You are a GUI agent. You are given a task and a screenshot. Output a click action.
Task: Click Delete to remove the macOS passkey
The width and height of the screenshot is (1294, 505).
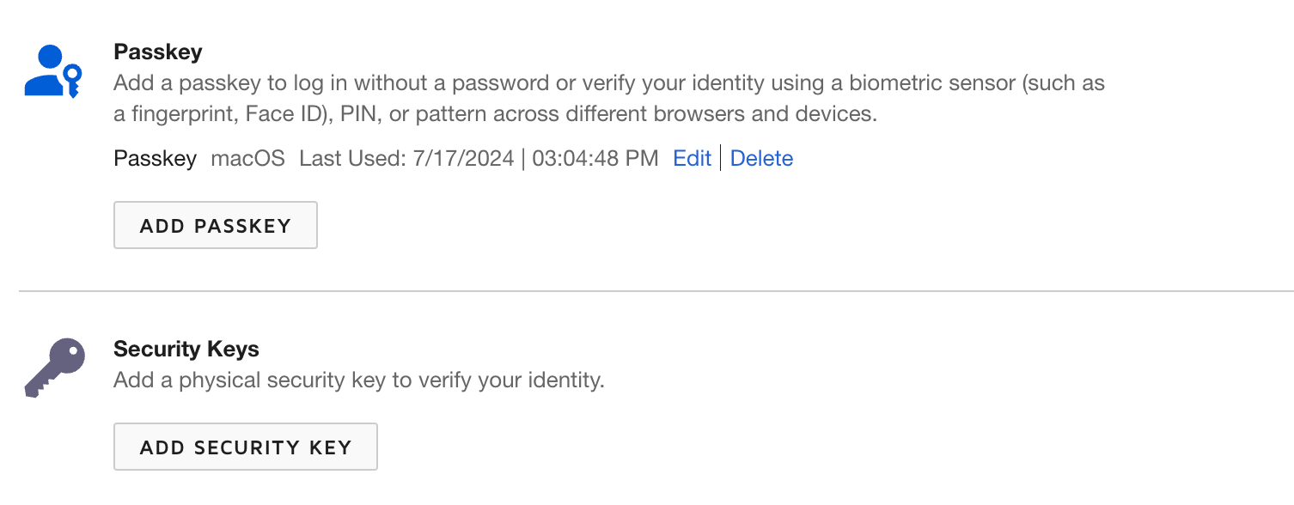coord(761,158)
